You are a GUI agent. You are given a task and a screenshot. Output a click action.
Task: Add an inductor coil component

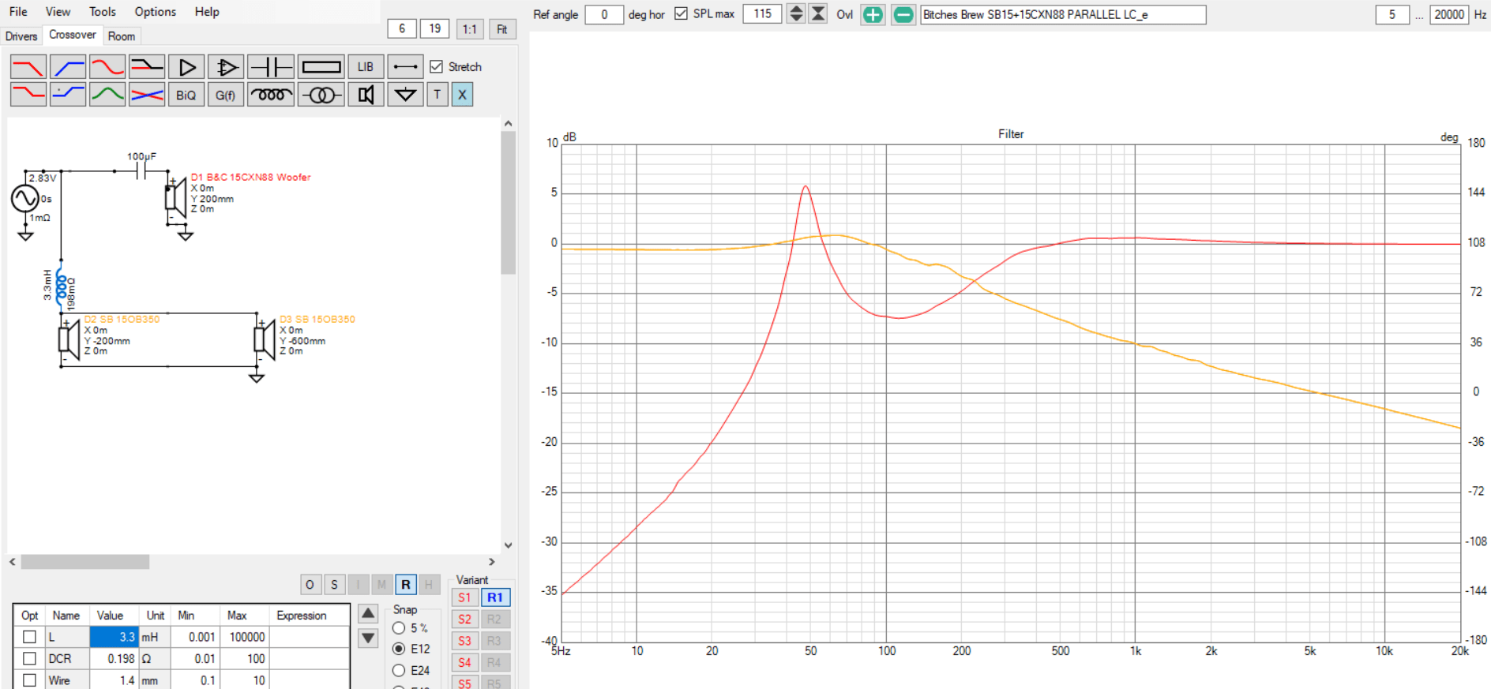pyautogui.click(x=271, y=95)
